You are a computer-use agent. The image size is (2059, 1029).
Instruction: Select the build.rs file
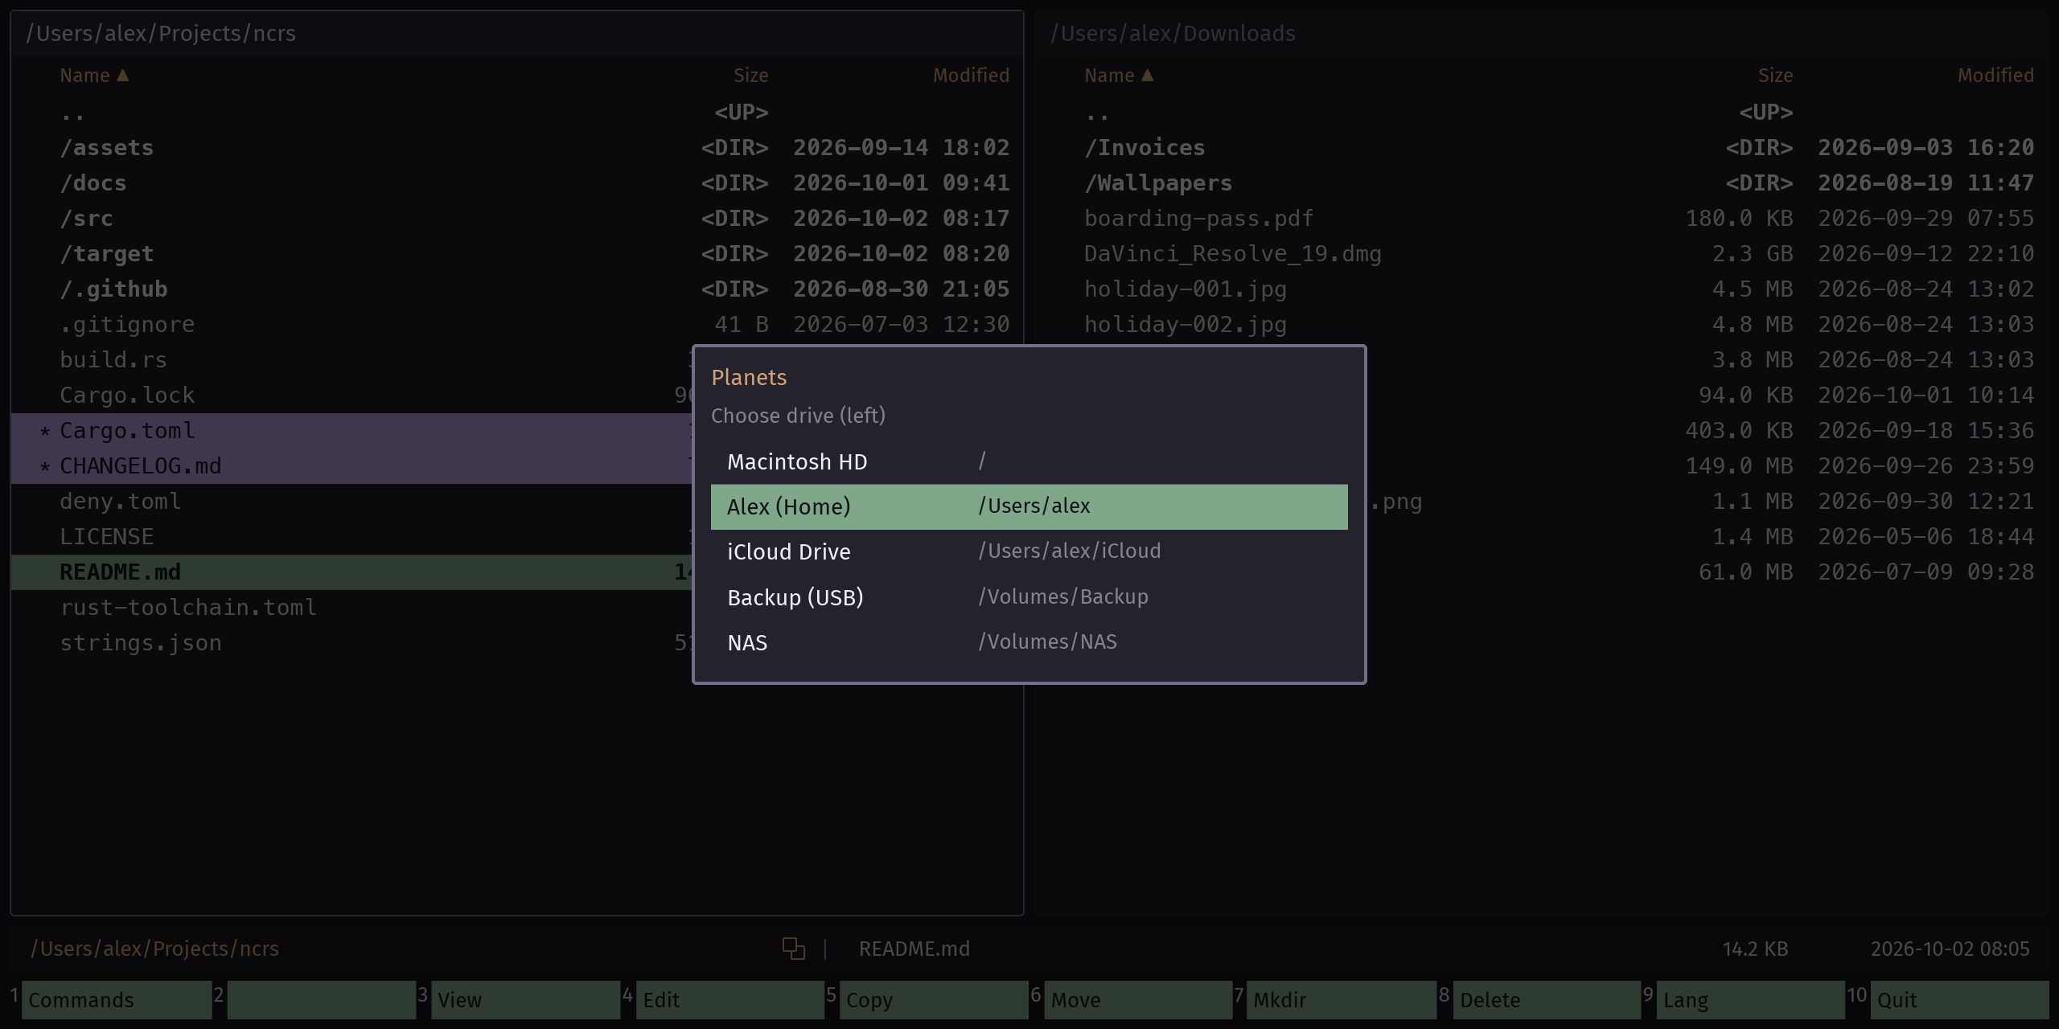(x=351, y=360)
